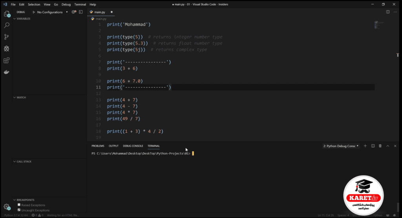The image size is (402, 218).
Task: Open the debug console icon in debug toolbar
Action: (81, 12)
